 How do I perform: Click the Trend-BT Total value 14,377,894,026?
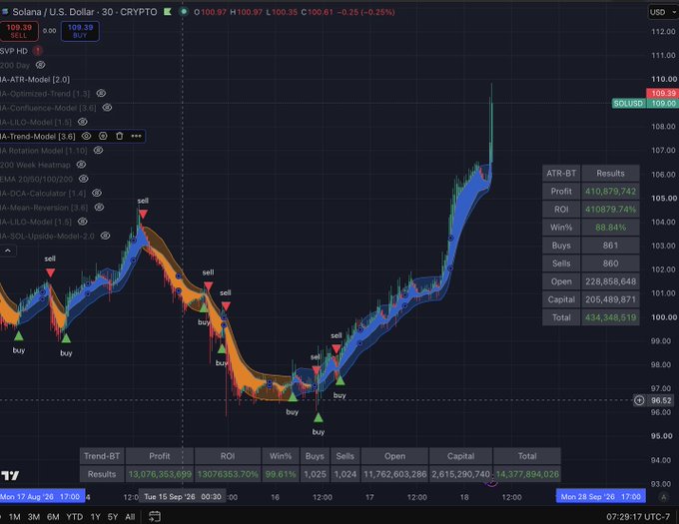tap(527, 474)
